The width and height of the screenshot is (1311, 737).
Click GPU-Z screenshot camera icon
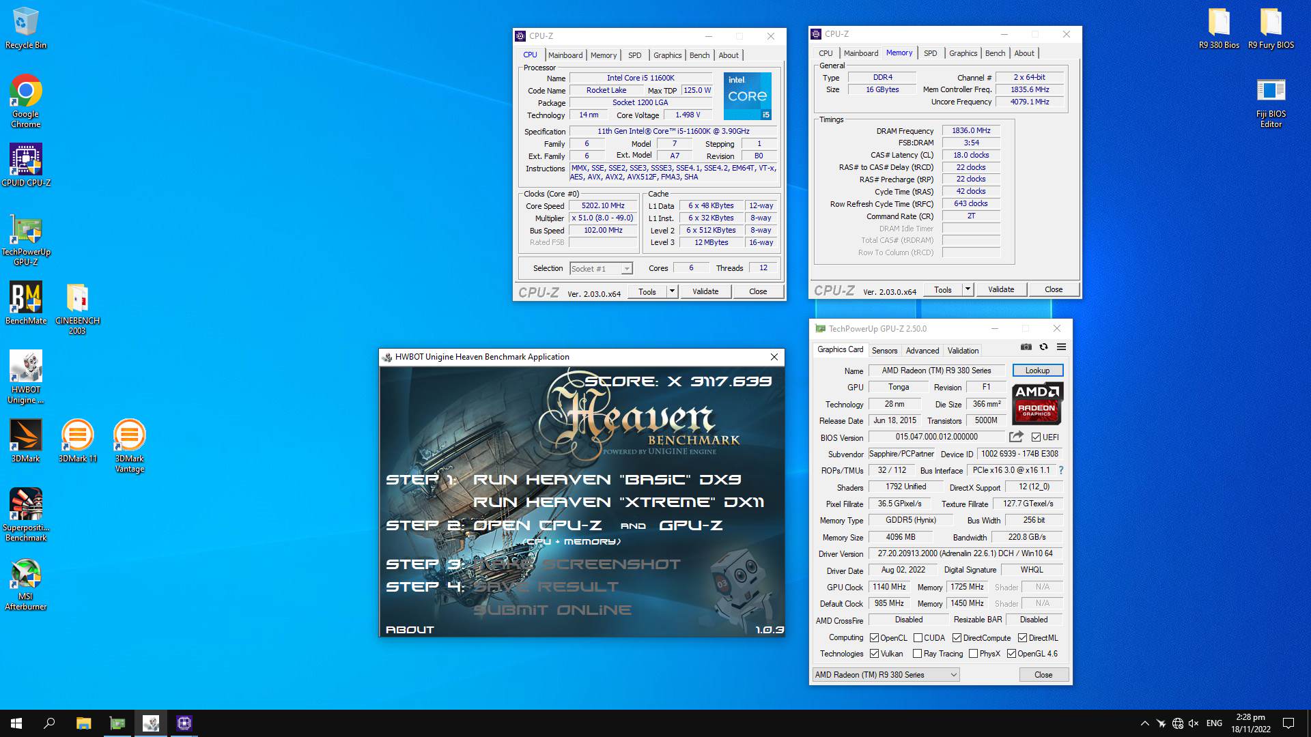[1026, 347]
